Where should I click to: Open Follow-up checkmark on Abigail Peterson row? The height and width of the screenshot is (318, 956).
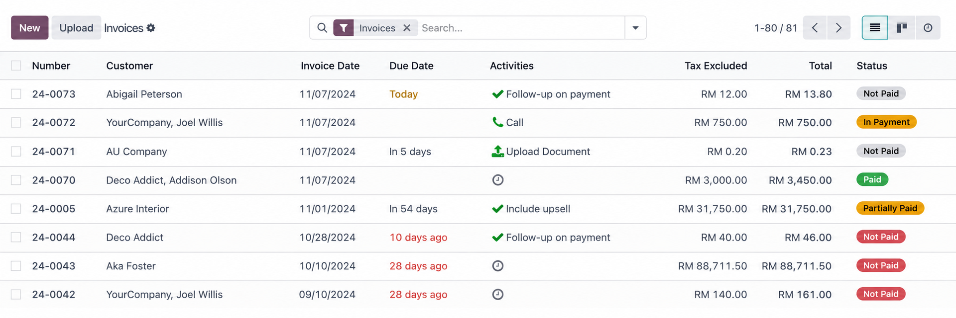(497, 94)
